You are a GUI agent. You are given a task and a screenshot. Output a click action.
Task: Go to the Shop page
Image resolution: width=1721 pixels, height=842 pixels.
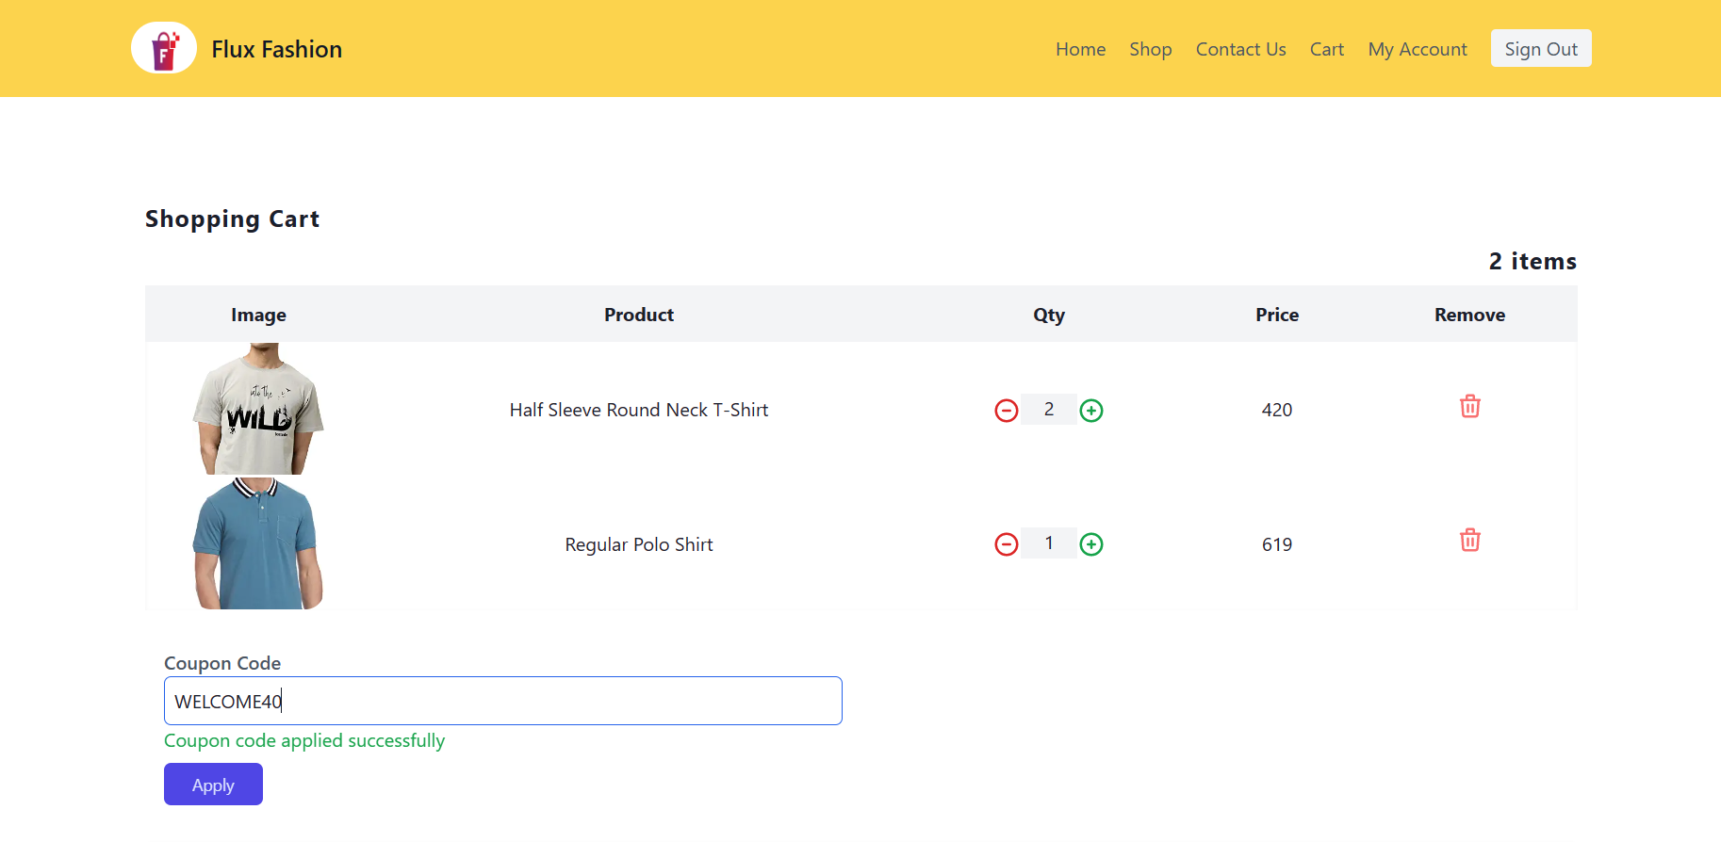pyautogui.click(x=1150, y=49)
